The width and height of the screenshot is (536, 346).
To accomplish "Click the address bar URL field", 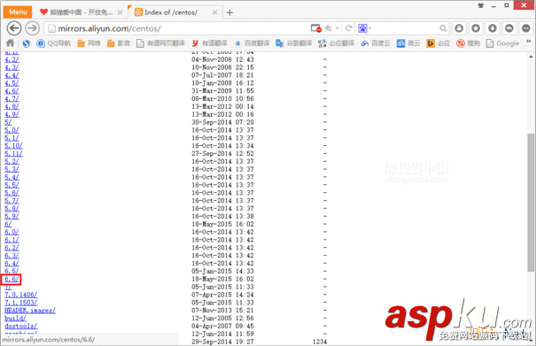I will (x=178, y=28).
